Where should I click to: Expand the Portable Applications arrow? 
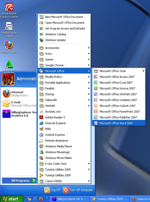[89, 83]
